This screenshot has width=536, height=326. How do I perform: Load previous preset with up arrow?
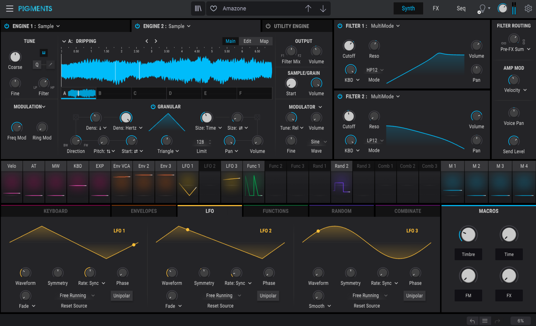tap(308, 8)
